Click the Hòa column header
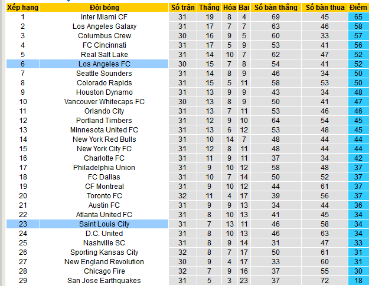 pos(230,8)
